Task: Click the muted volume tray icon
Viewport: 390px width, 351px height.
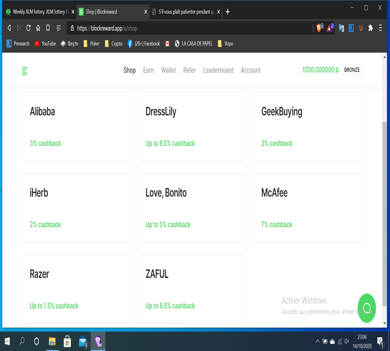Action: click(x=347, y=341)
